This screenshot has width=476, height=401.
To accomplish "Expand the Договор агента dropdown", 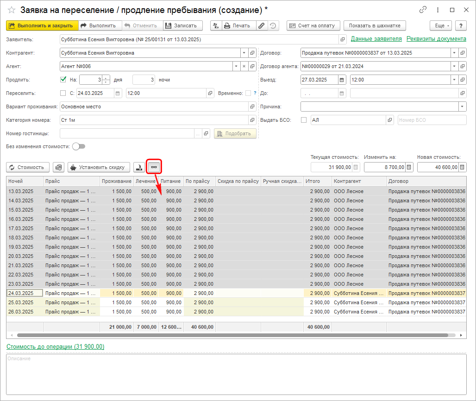I will [x=454, y=66].
